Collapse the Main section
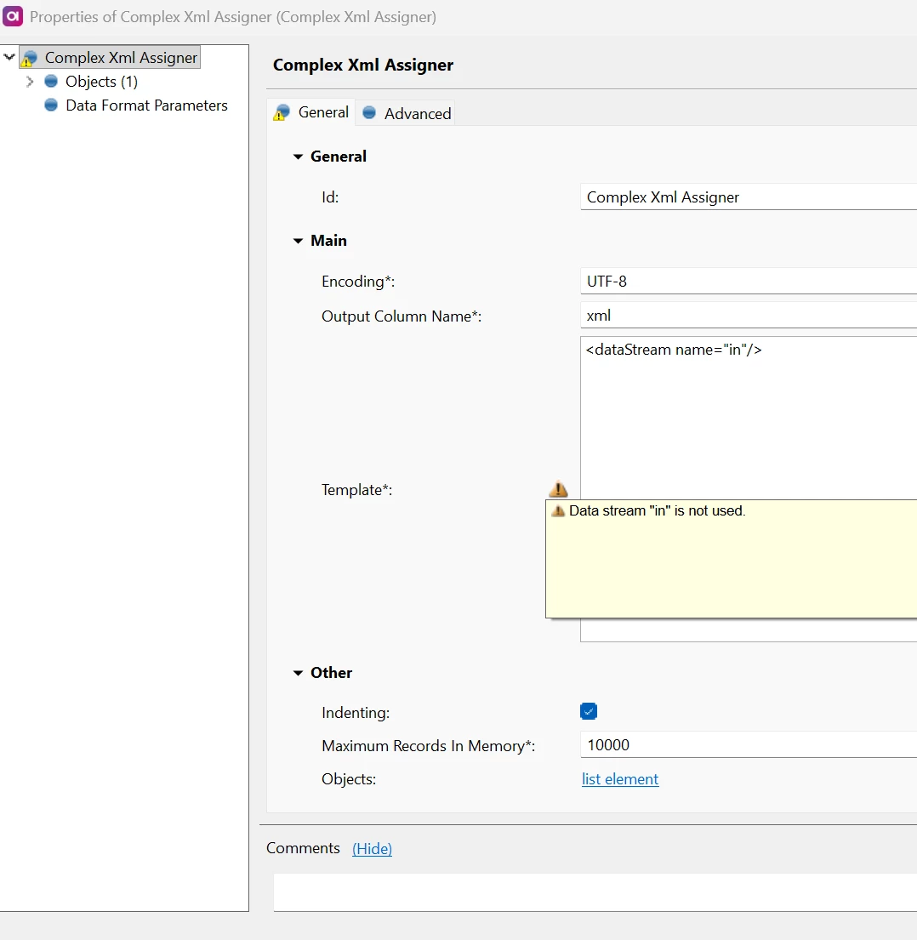Image resolution: width=917 pixels, height=940 pixels. 298,241
